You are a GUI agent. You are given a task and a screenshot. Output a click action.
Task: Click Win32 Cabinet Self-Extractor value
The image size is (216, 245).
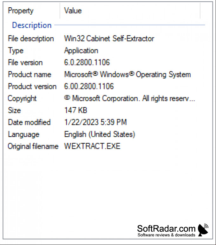[x=109, y=39]
